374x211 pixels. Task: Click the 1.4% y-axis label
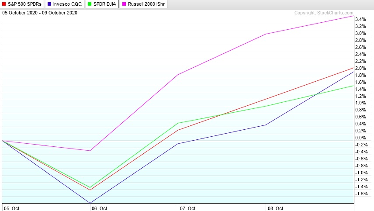coord(360,89)
